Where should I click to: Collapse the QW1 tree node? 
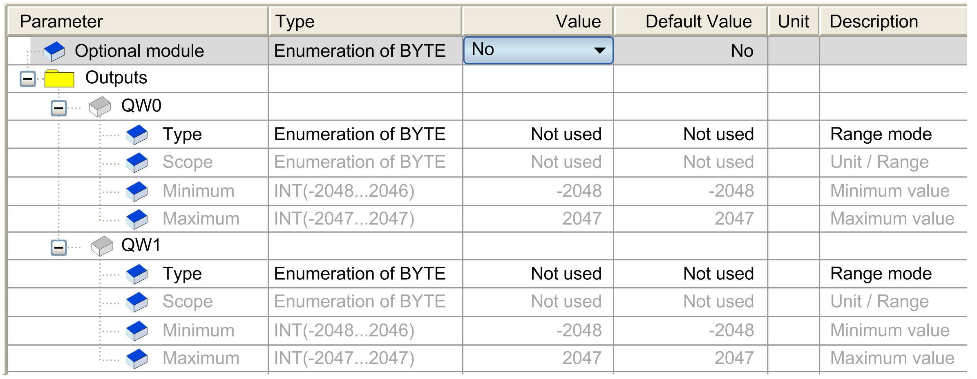[x=59, y=247]
